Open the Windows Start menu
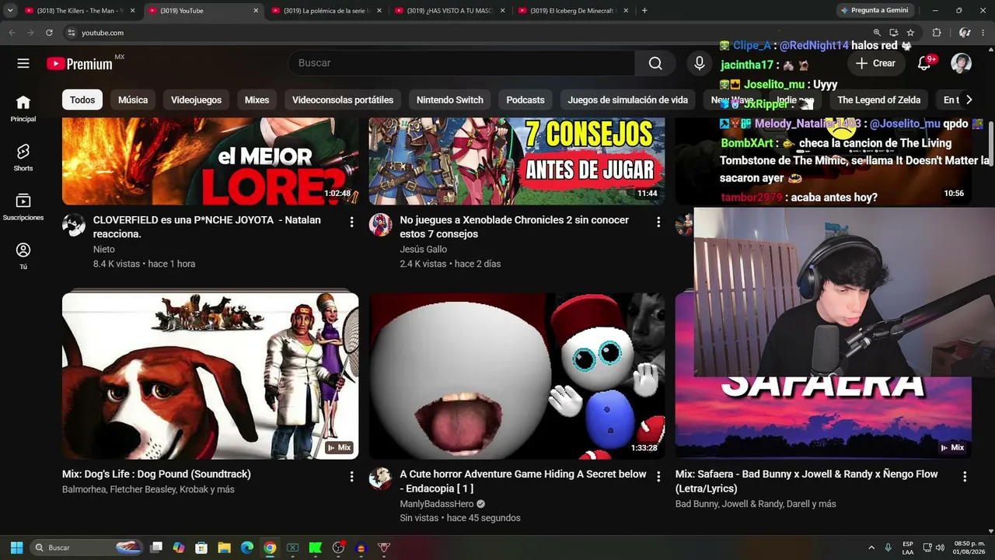The height and width of the screenshot is (560, 995). coord(16,548)
